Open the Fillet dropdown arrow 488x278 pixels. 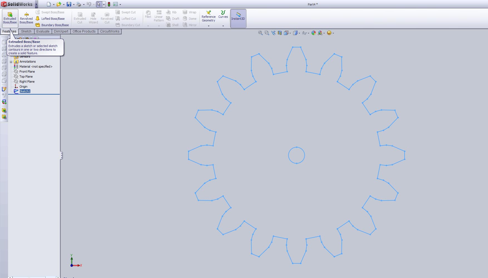point(148,26)
